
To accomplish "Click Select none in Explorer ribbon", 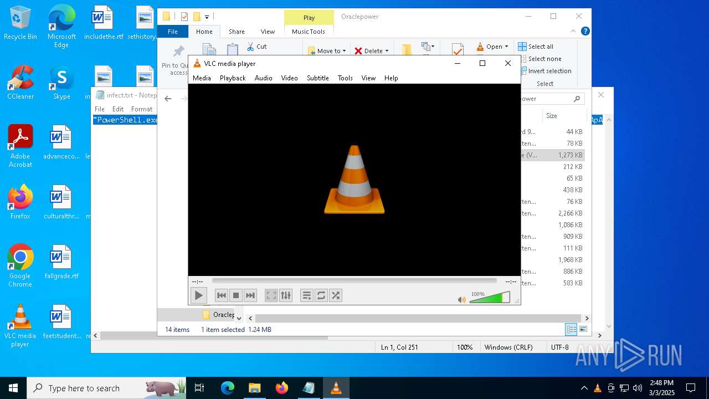I will tap(540, 59).
